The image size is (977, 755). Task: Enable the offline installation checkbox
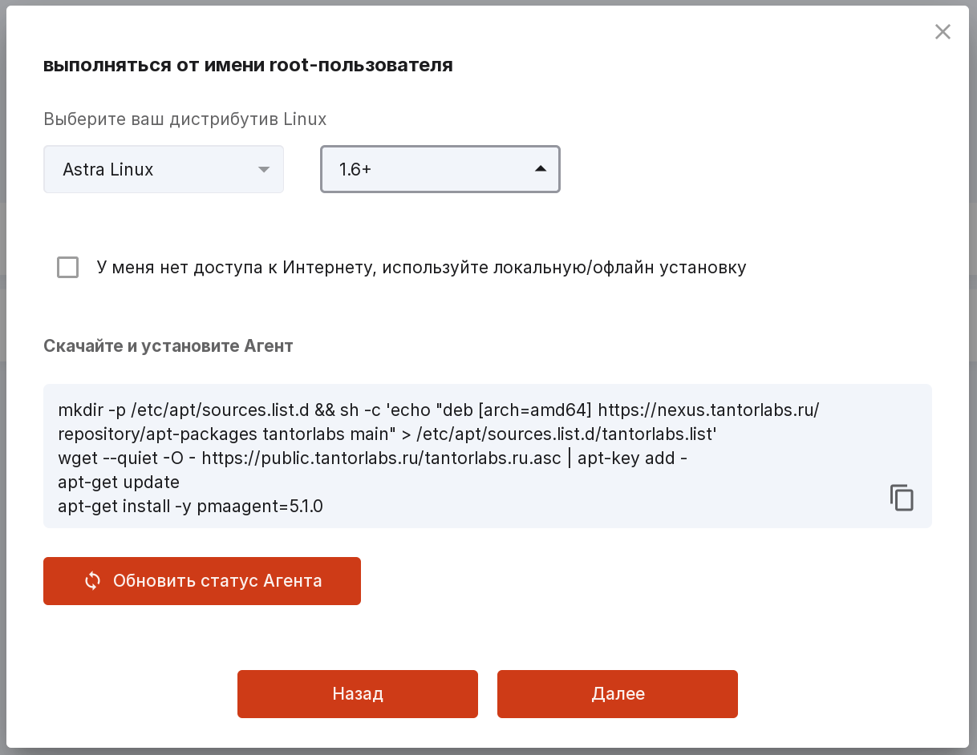click(x=68, y=268)
